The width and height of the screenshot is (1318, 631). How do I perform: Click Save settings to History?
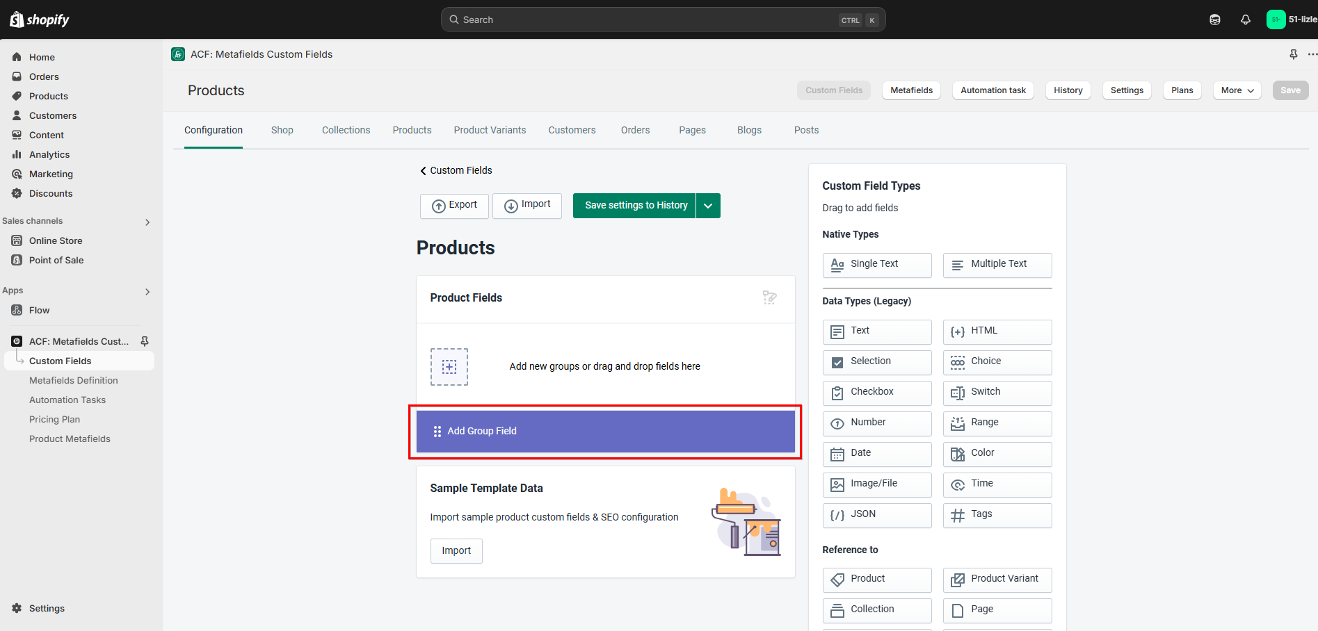click(x=634, y=206)
